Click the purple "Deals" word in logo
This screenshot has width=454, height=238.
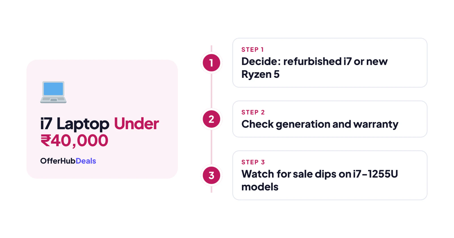point(86,161)
